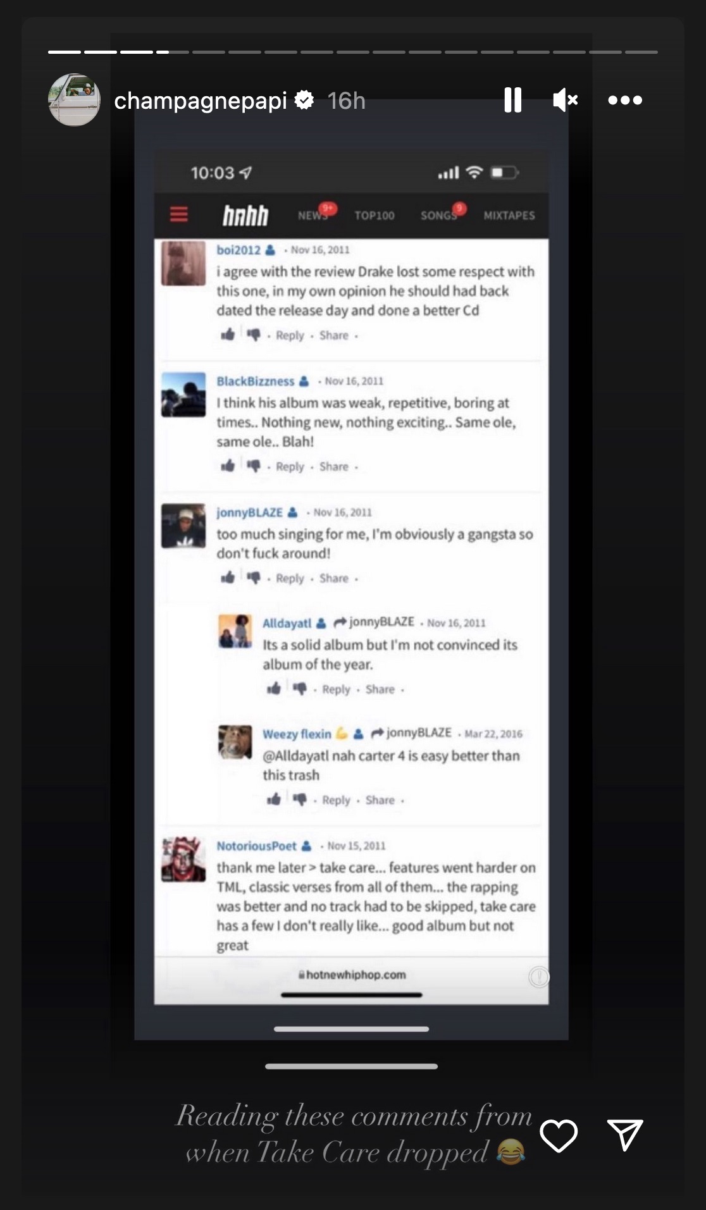Tap the red hamburger menu icon
The height and width of the screenshot is (1210, 706).
[x=179, y=214]
